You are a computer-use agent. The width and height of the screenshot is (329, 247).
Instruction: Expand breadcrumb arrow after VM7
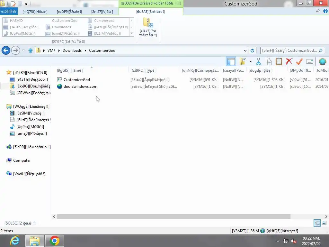[59, 50]
